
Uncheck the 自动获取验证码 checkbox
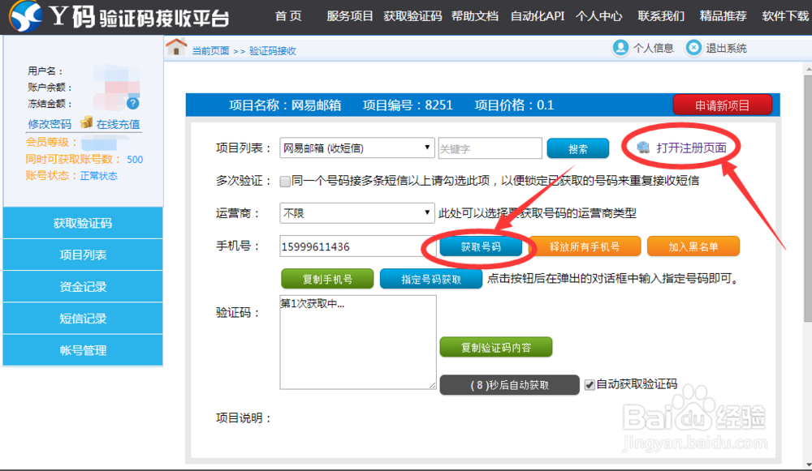point(590,385)
